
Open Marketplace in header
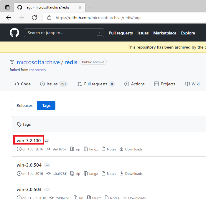(165, 33)
